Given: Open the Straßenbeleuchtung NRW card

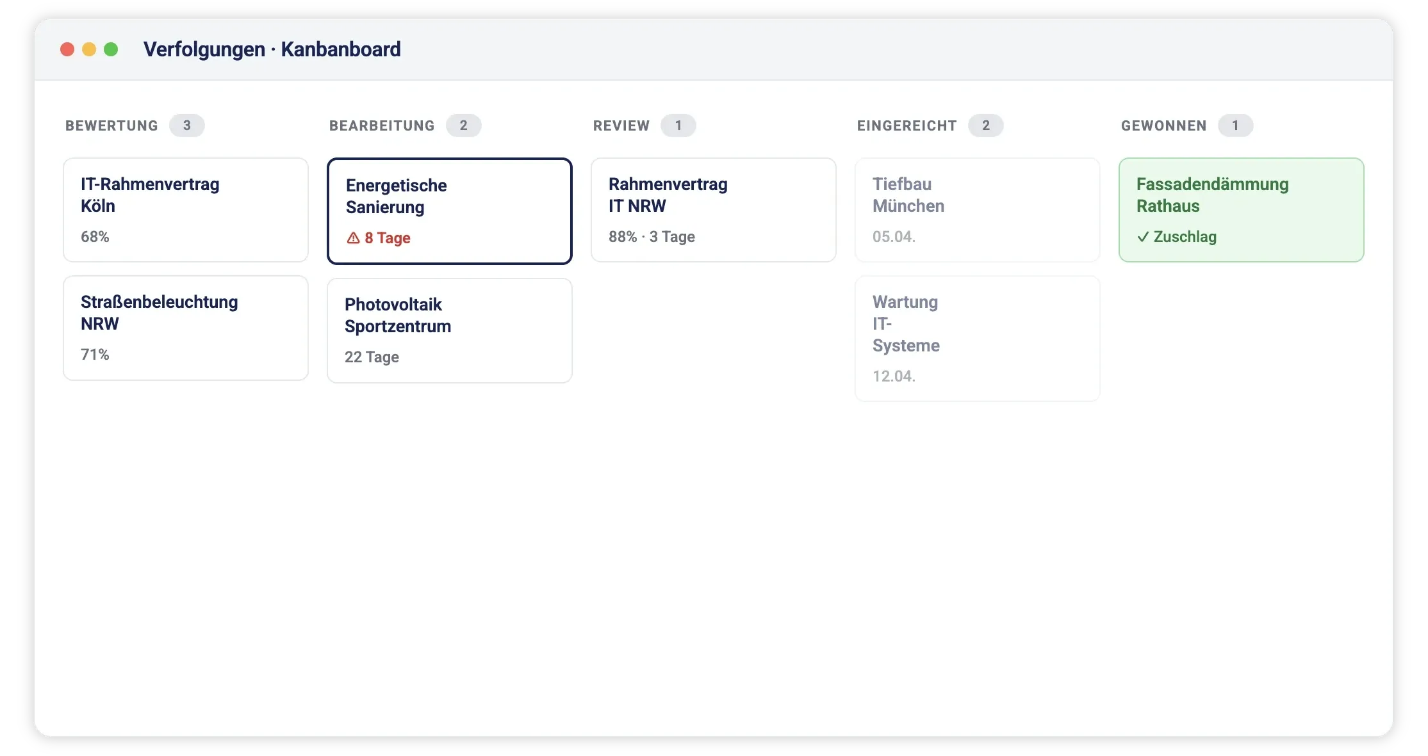Looking at the screenshot, I should click(x=186, y=328).
